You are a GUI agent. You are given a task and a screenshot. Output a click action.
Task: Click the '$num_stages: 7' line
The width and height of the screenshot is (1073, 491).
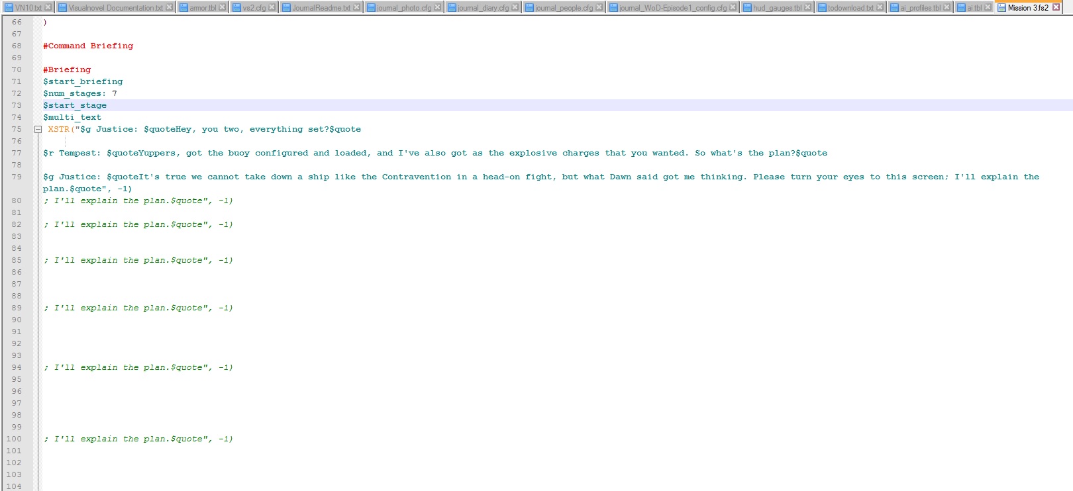coord(80,93)
